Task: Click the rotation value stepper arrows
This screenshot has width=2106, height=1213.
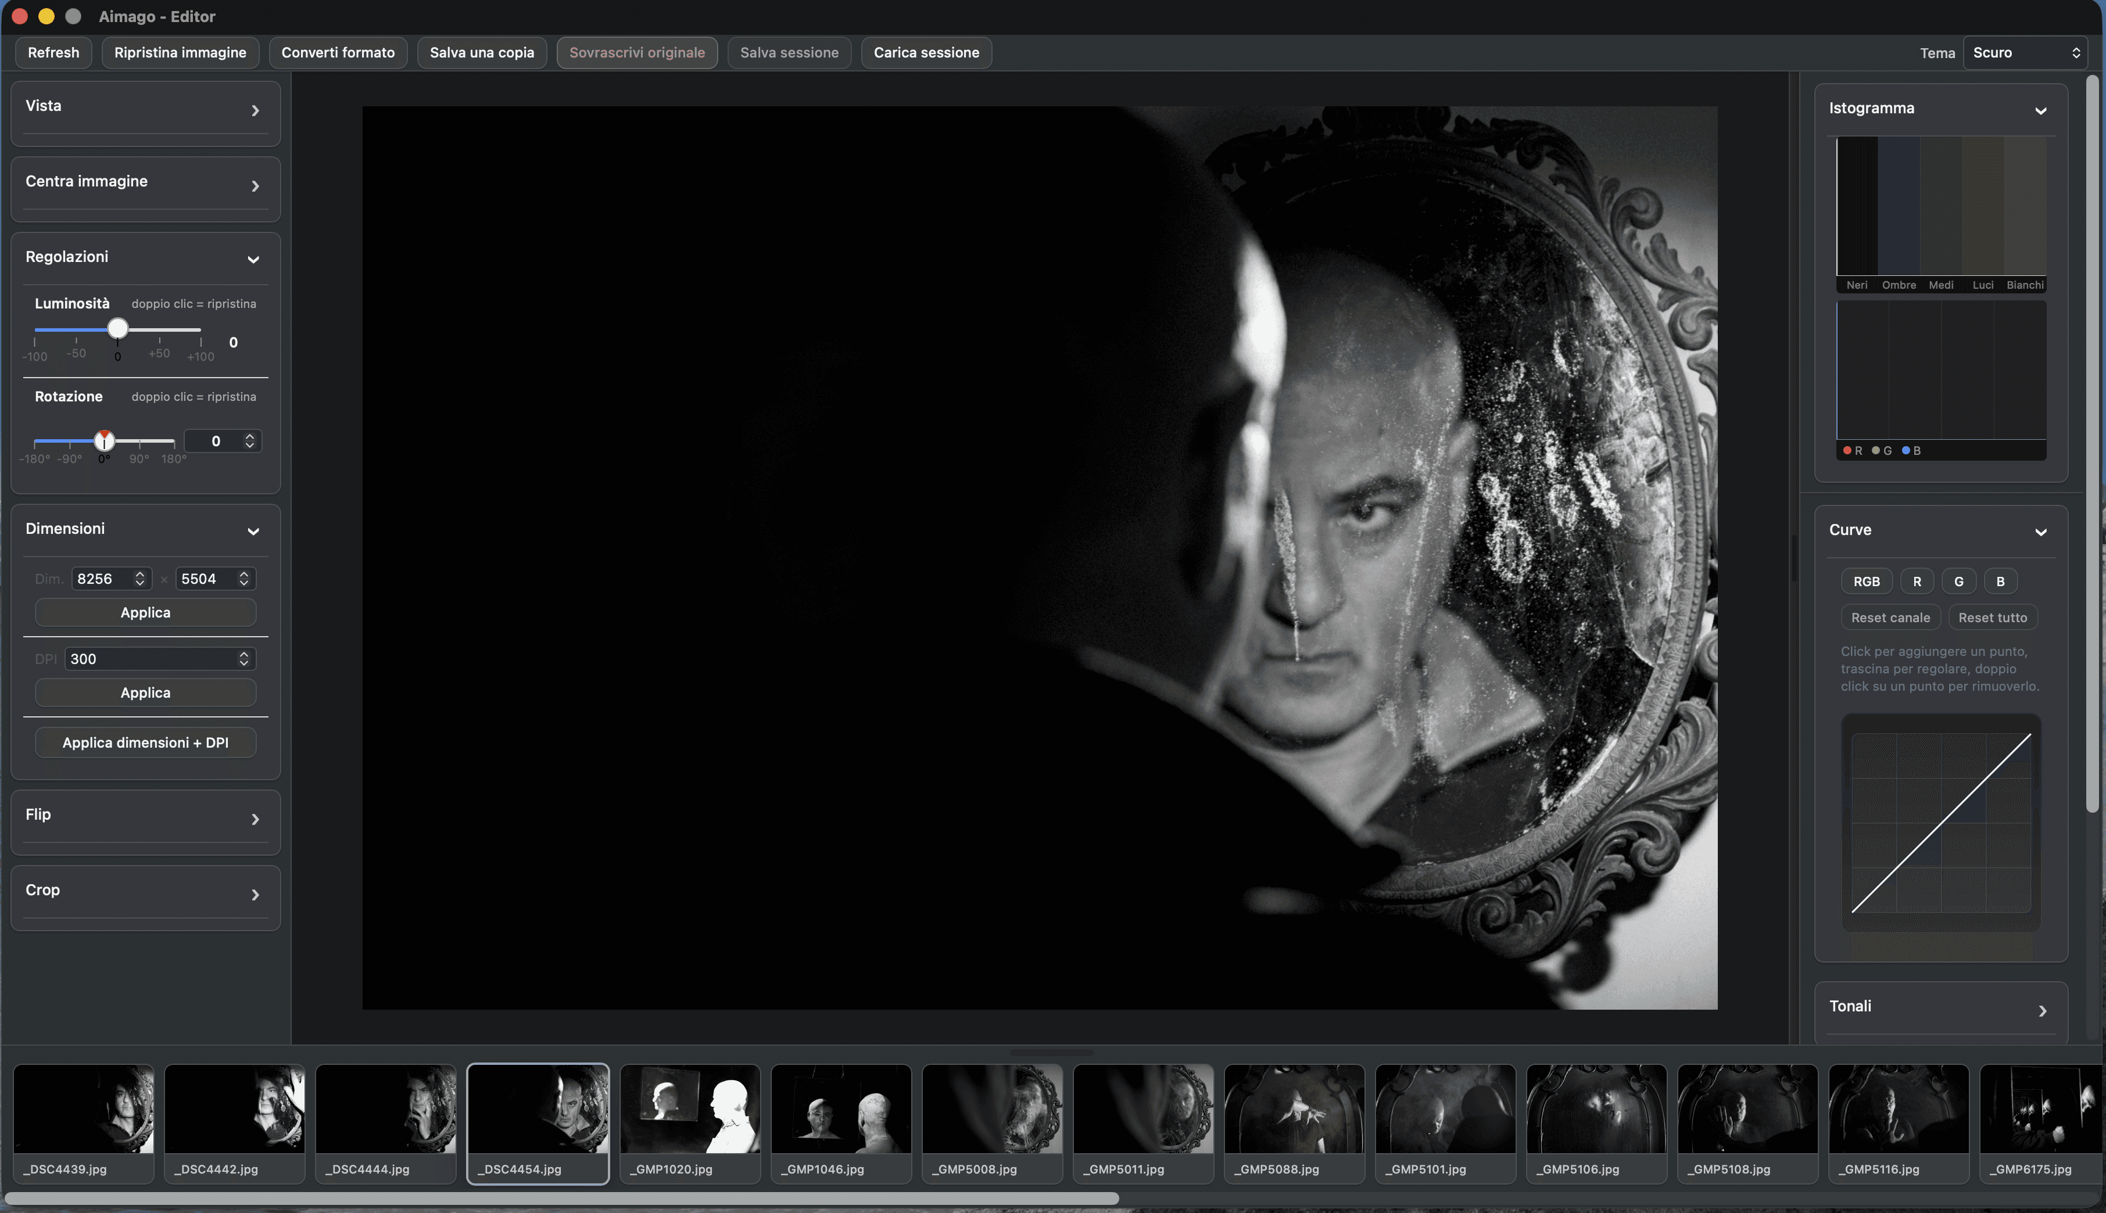Action: (x=249, y=441)
